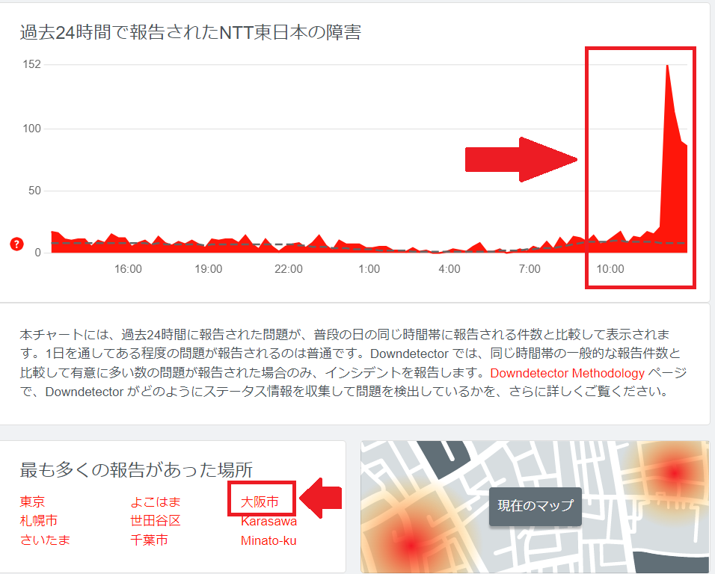Click the chart heading 過去24時間で報告されたNTT東日本の障害
Viewport: 715px width, 574px height.
(191, 32)
